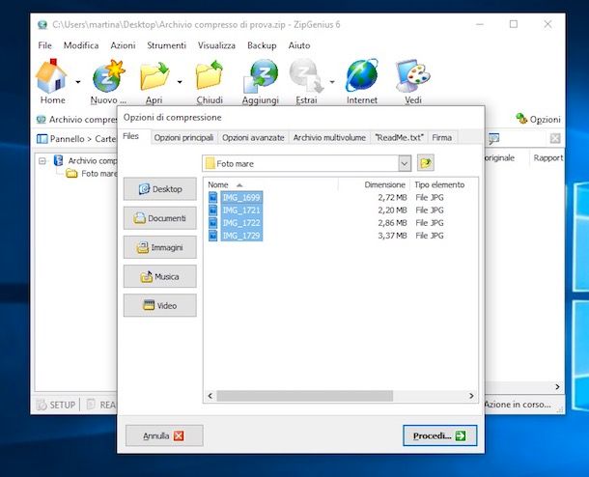Sort by Dimensione column header
The height and width of the screenshot is (477, 589).
click(374, 184)
